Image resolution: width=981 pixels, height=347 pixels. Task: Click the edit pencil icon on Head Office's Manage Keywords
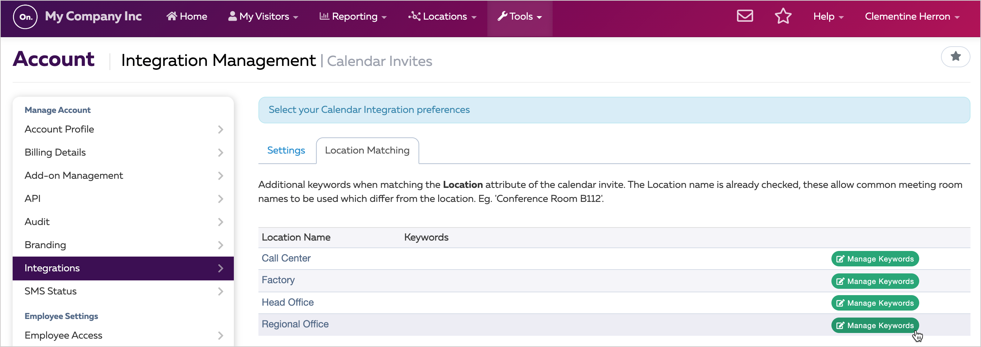tap(841, 302)
